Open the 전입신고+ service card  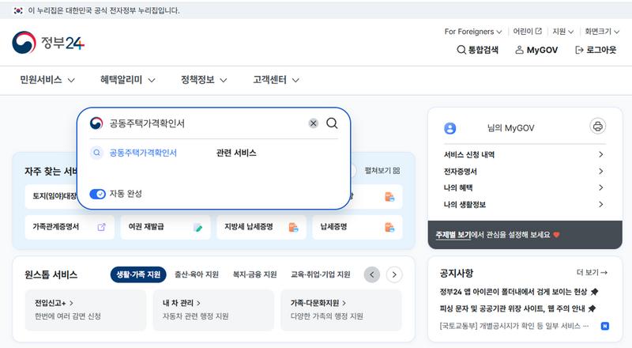coord(85,309)
